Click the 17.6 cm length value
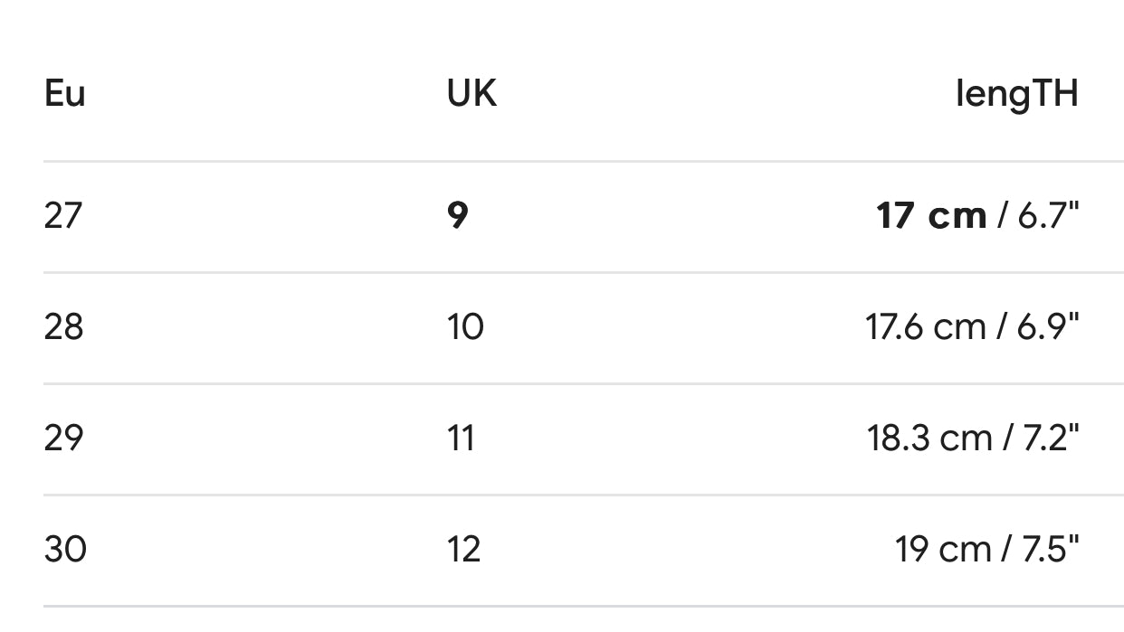 [925, 326]
